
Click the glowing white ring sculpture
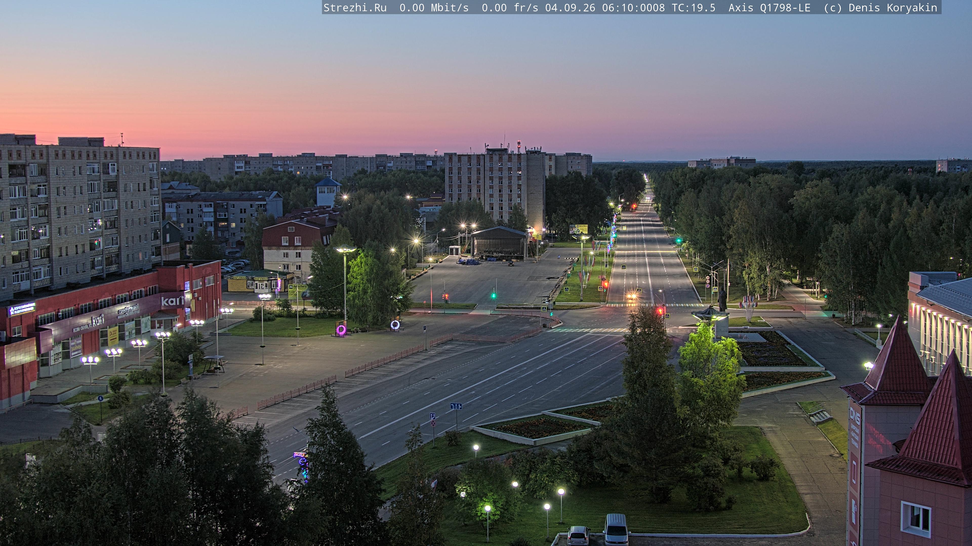click(x=395, y=324)
